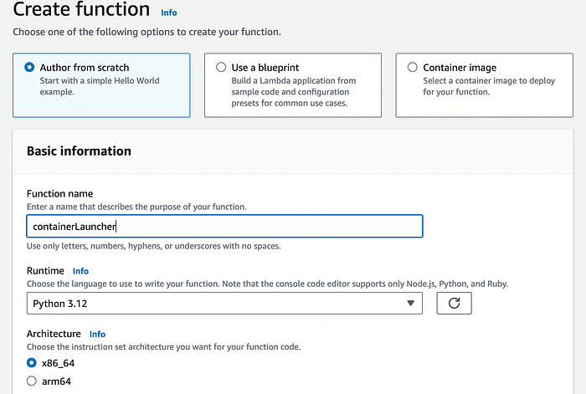This screenshot has height=394, width=586.
Task: Click the Function name input field
Action: [224, 226]
